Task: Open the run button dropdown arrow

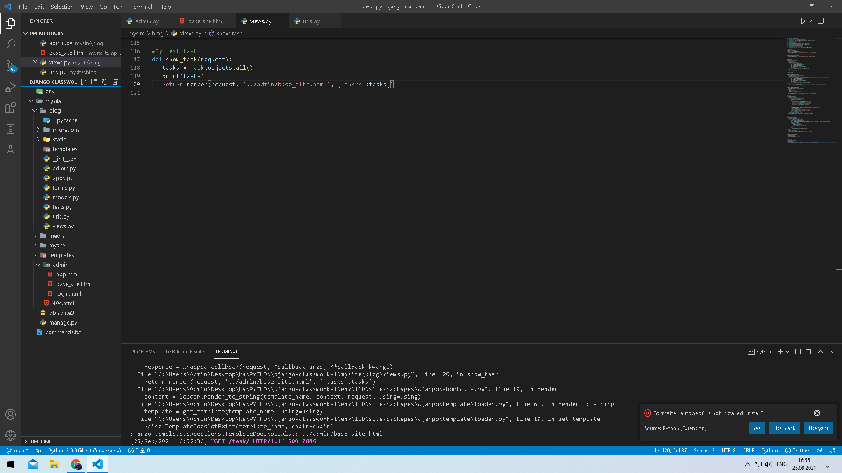Action: [x=810, y=21]
